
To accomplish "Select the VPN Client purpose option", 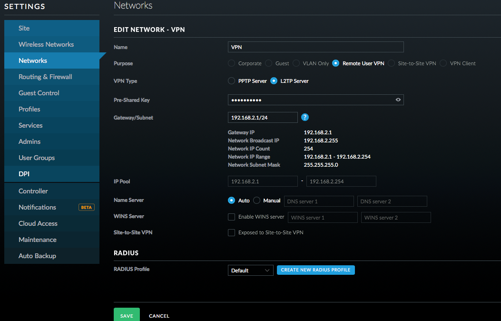I will [x=443, y=63].
